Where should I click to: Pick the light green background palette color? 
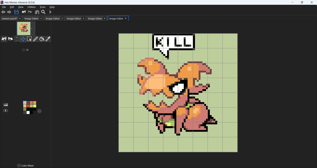tap(25, 103)
